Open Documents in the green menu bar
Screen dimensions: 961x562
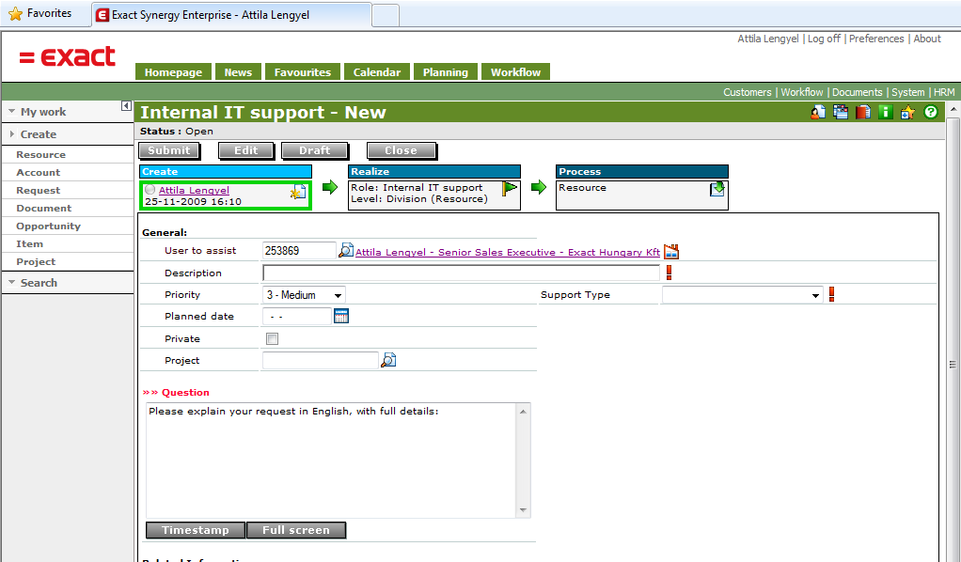point(857,92)
